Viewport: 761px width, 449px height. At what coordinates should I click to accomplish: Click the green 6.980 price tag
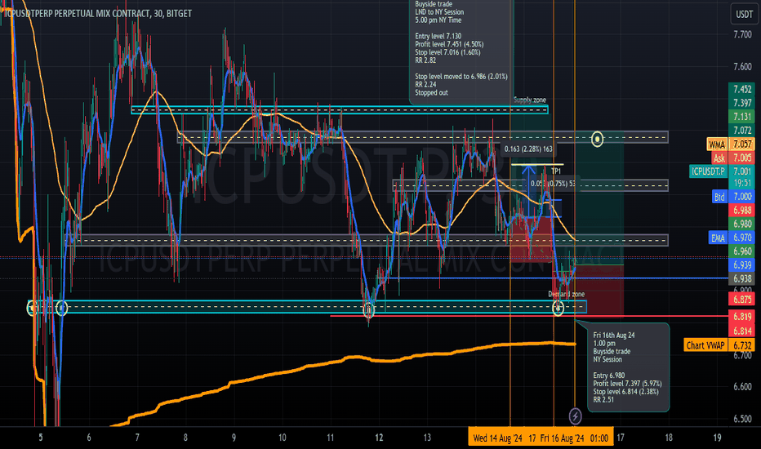[x=742, y=224]
